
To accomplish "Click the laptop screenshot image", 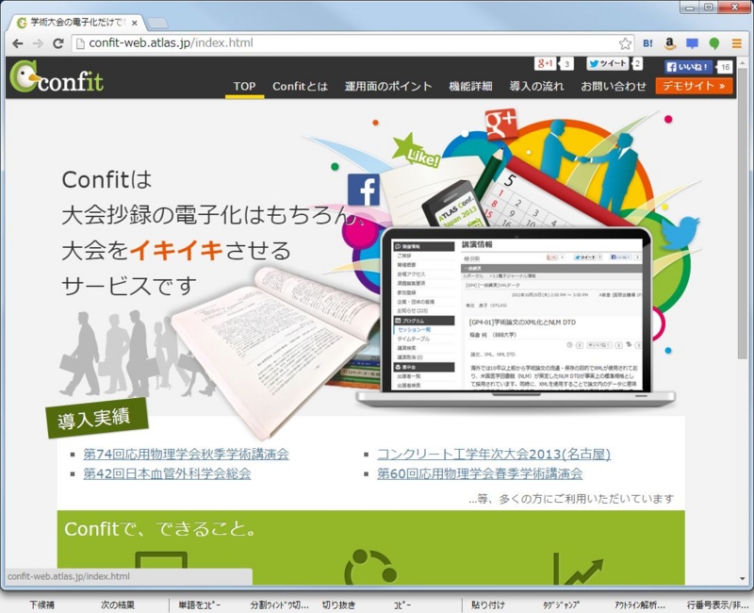I will coord(516,318).
